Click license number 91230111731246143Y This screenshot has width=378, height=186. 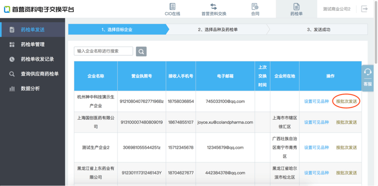click(142, 173)
